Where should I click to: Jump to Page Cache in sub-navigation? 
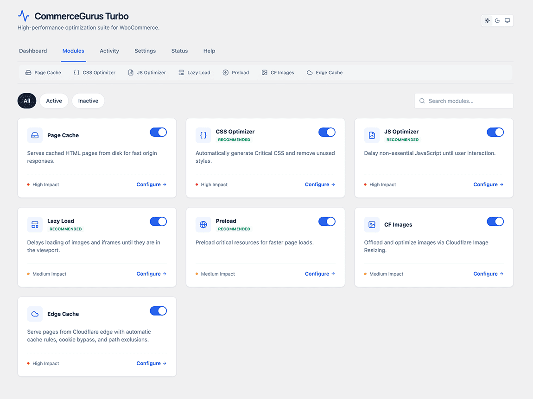pos(43,73)
